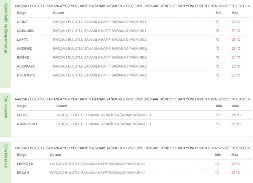Click the GÜZELYURT region name
Screen dimensions: 253x183
pos(27,124)
